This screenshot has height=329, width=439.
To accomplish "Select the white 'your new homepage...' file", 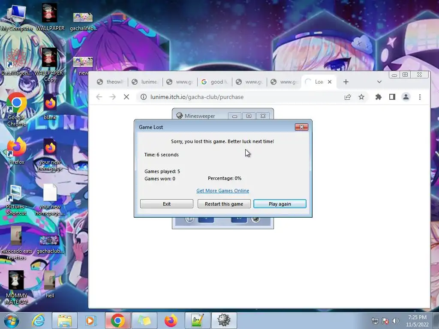I will [50, 199].
